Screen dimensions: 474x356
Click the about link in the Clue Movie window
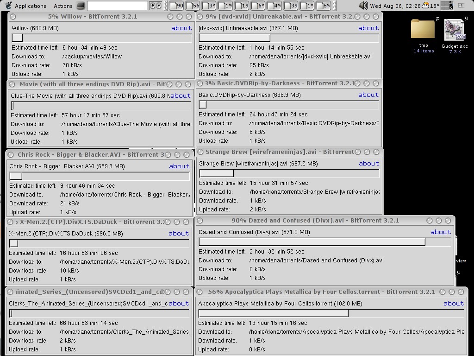(181, 95)
